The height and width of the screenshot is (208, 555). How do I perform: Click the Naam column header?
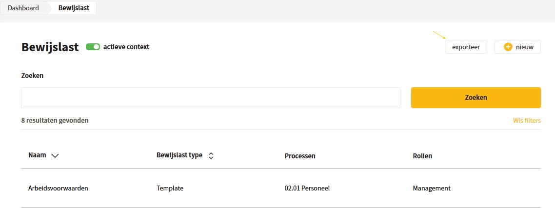pyautogui.click(x=37, y=155)
